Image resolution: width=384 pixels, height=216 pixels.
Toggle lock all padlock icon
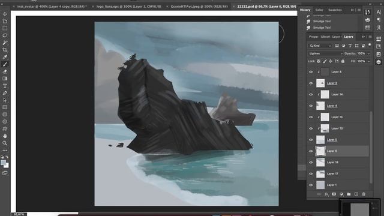(x=343, y=61)
